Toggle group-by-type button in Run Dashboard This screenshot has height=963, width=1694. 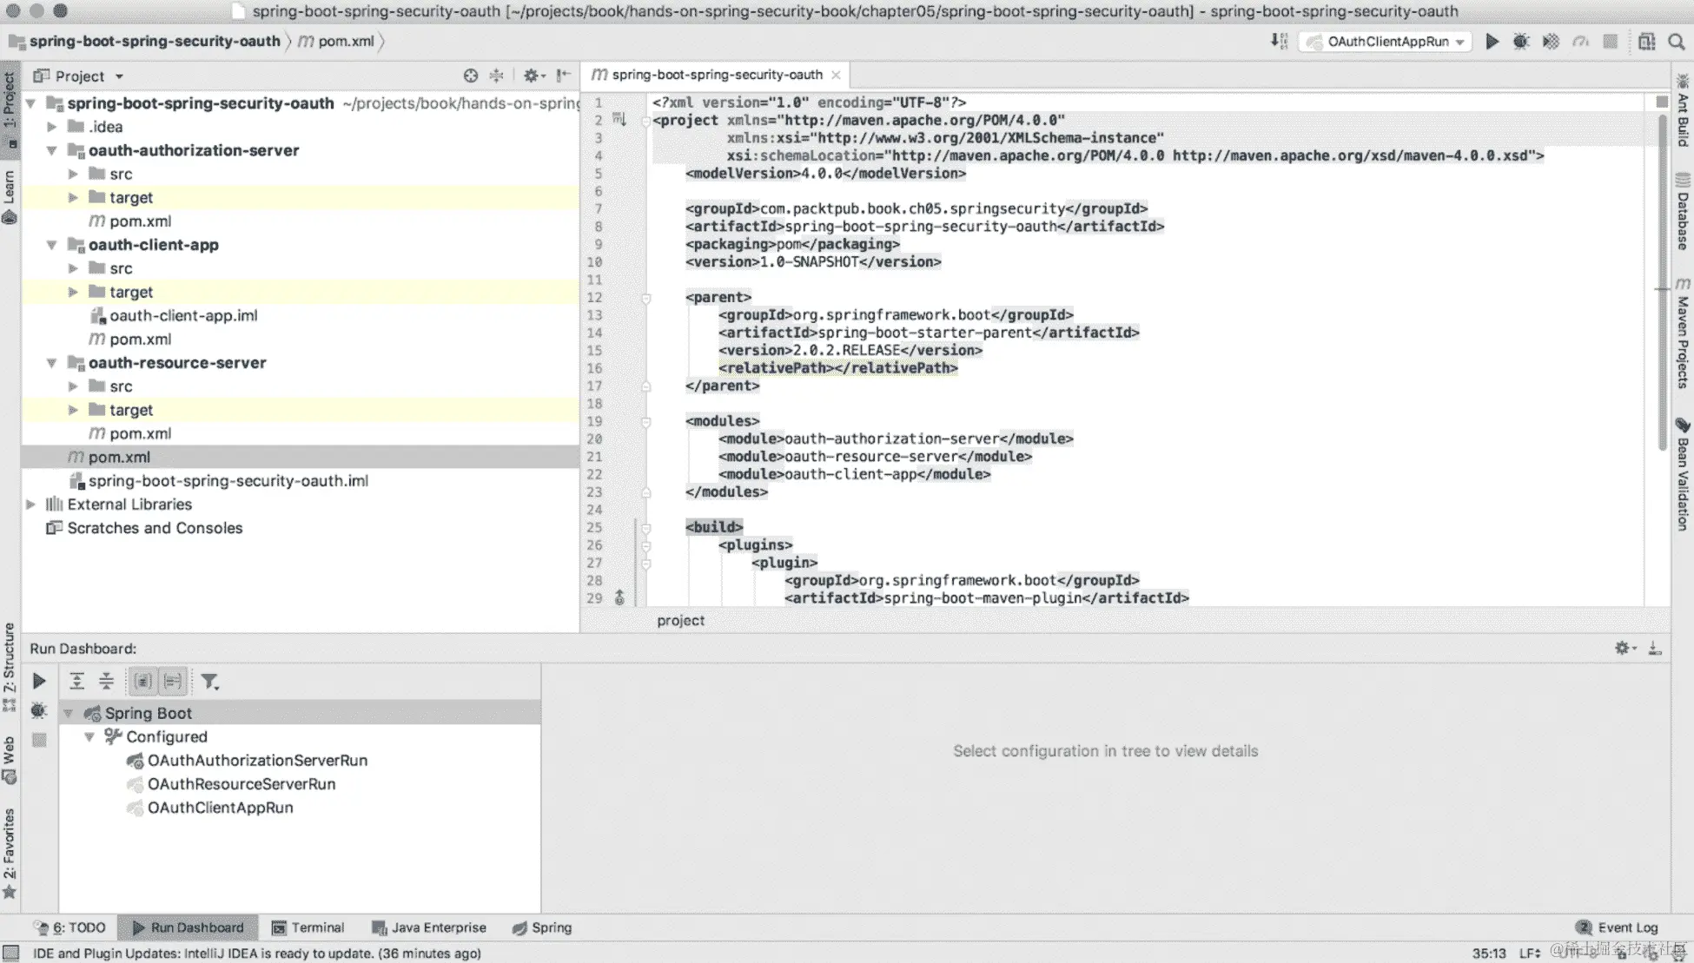143,682
